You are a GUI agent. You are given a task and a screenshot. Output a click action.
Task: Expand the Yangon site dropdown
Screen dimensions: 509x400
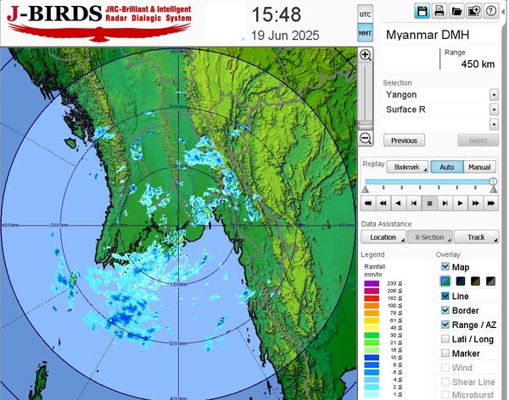point(494,95)
